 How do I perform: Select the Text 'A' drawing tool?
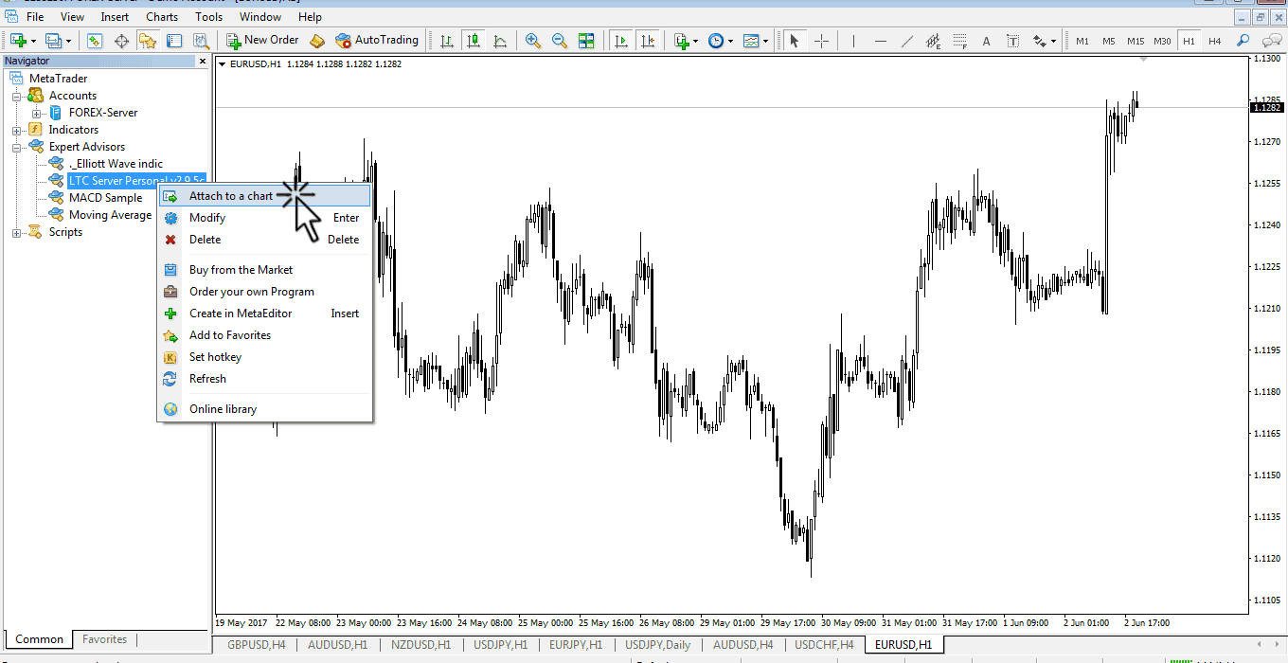coord(987,41)
